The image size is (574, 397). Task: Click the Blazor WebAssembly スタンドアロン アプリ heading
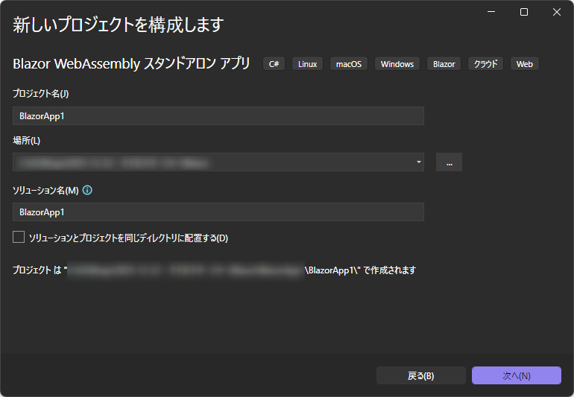131,63
